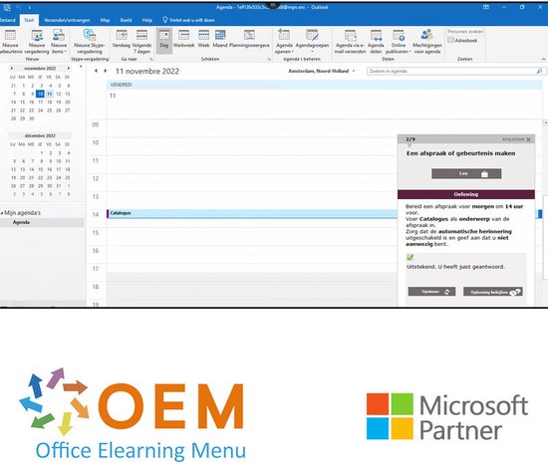Click the Oplossing bekijken button
The width and height of the screenshot is (548, 464).
click(x=493, y=292)
